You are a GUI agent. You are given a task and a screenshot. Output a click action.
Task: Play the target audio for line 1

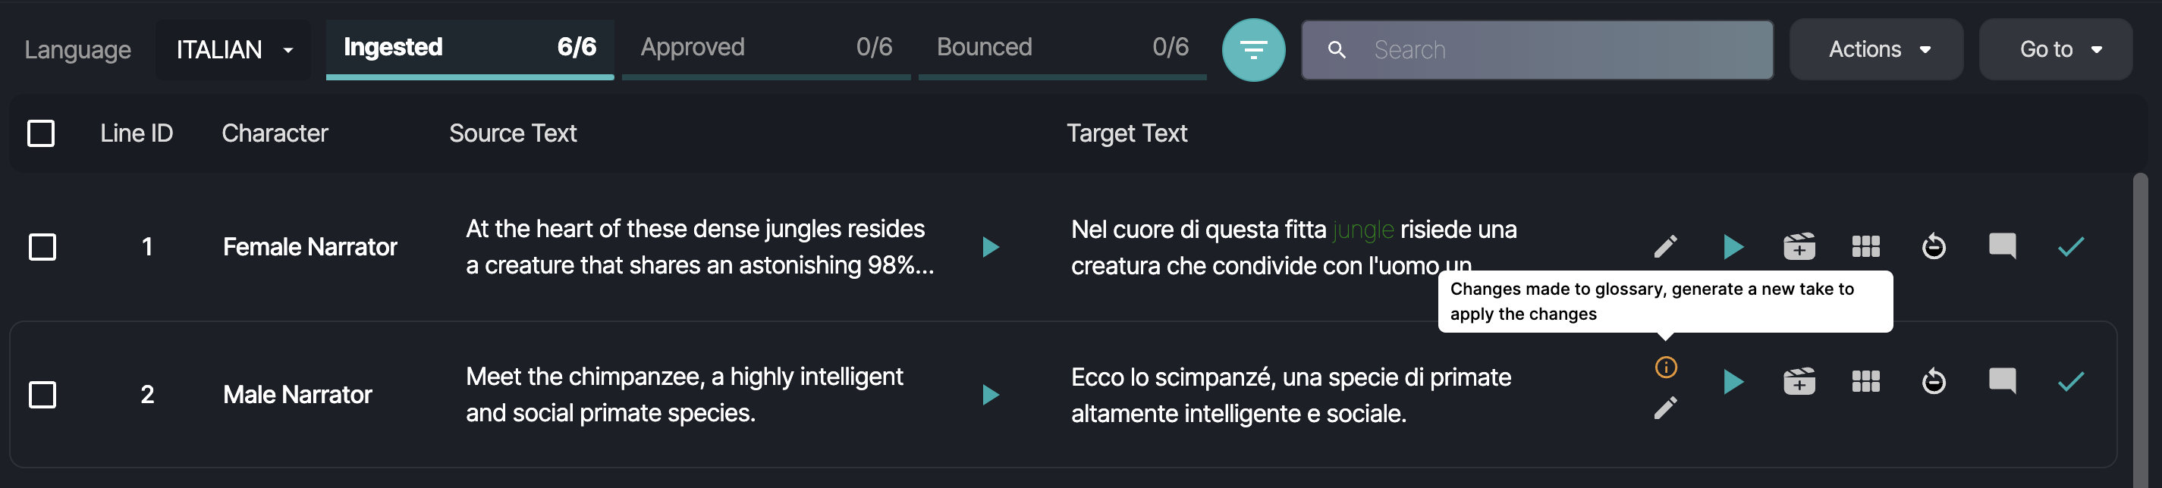click(1733, 246)
